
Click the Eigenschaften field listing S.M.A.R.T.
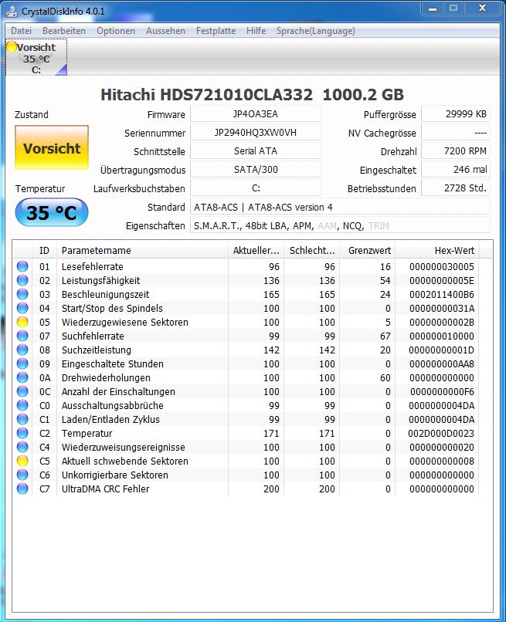point(341,225)
